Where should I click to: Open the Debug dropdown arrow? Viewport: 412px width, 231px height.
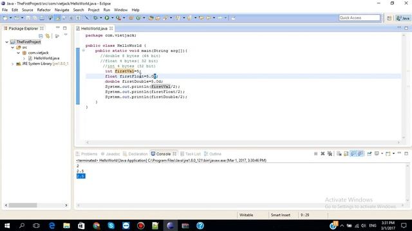coord(101,18)
